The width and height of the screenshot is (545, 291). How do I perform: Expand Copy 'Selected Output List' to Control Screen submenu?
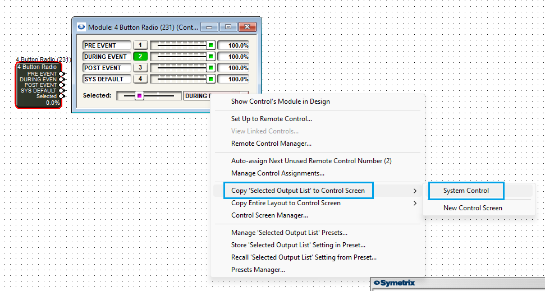coord(298,191)
